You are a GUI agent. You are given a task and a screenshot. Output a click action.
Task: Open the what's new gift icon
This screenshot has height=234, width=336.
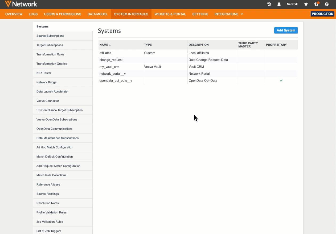316,4
